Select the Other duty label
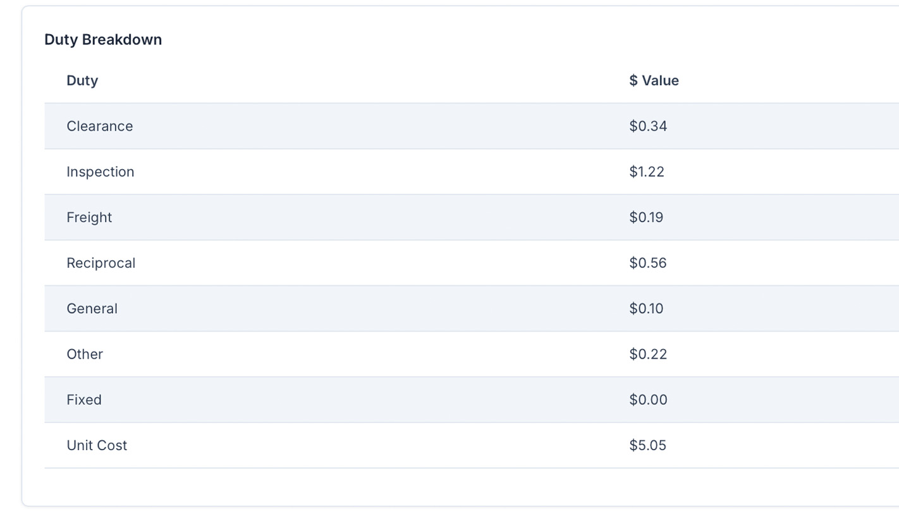The height and width of the screenshot is (524, 899). click(x=85, y=354)
